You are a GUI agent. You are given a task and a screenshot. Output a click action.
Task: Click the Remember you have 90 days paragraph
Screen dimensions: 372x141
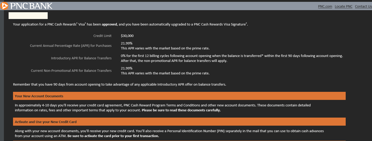click(120, 85)
